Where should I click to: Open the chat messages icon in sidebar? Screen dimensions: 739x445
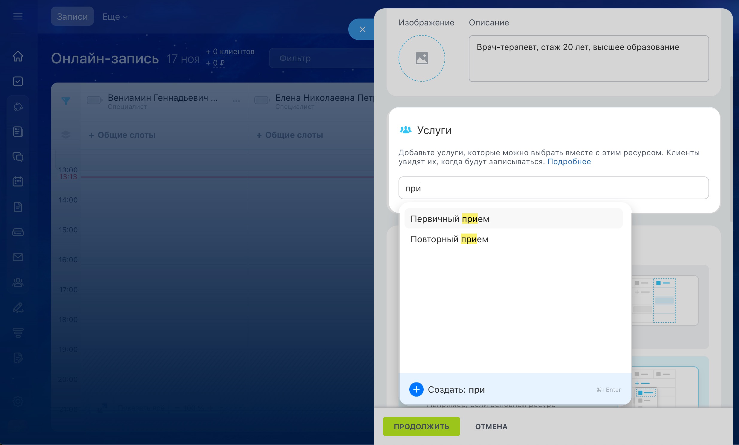(x=18, y=156)
